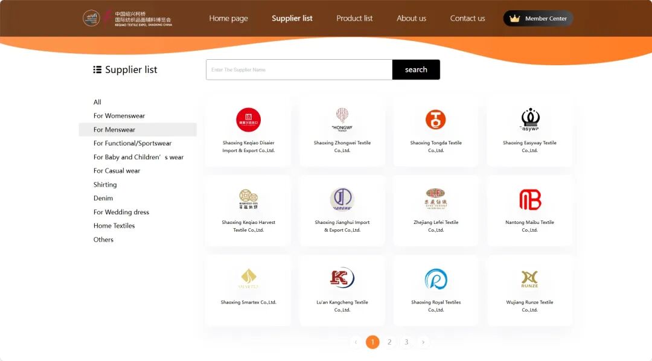Image resolution: width=652 pixels, height=361 pixels.
Task: Click Shaoxing Keqiao Disaier Import & Export name
Action: pyautogui.click(x=248, y=147)
